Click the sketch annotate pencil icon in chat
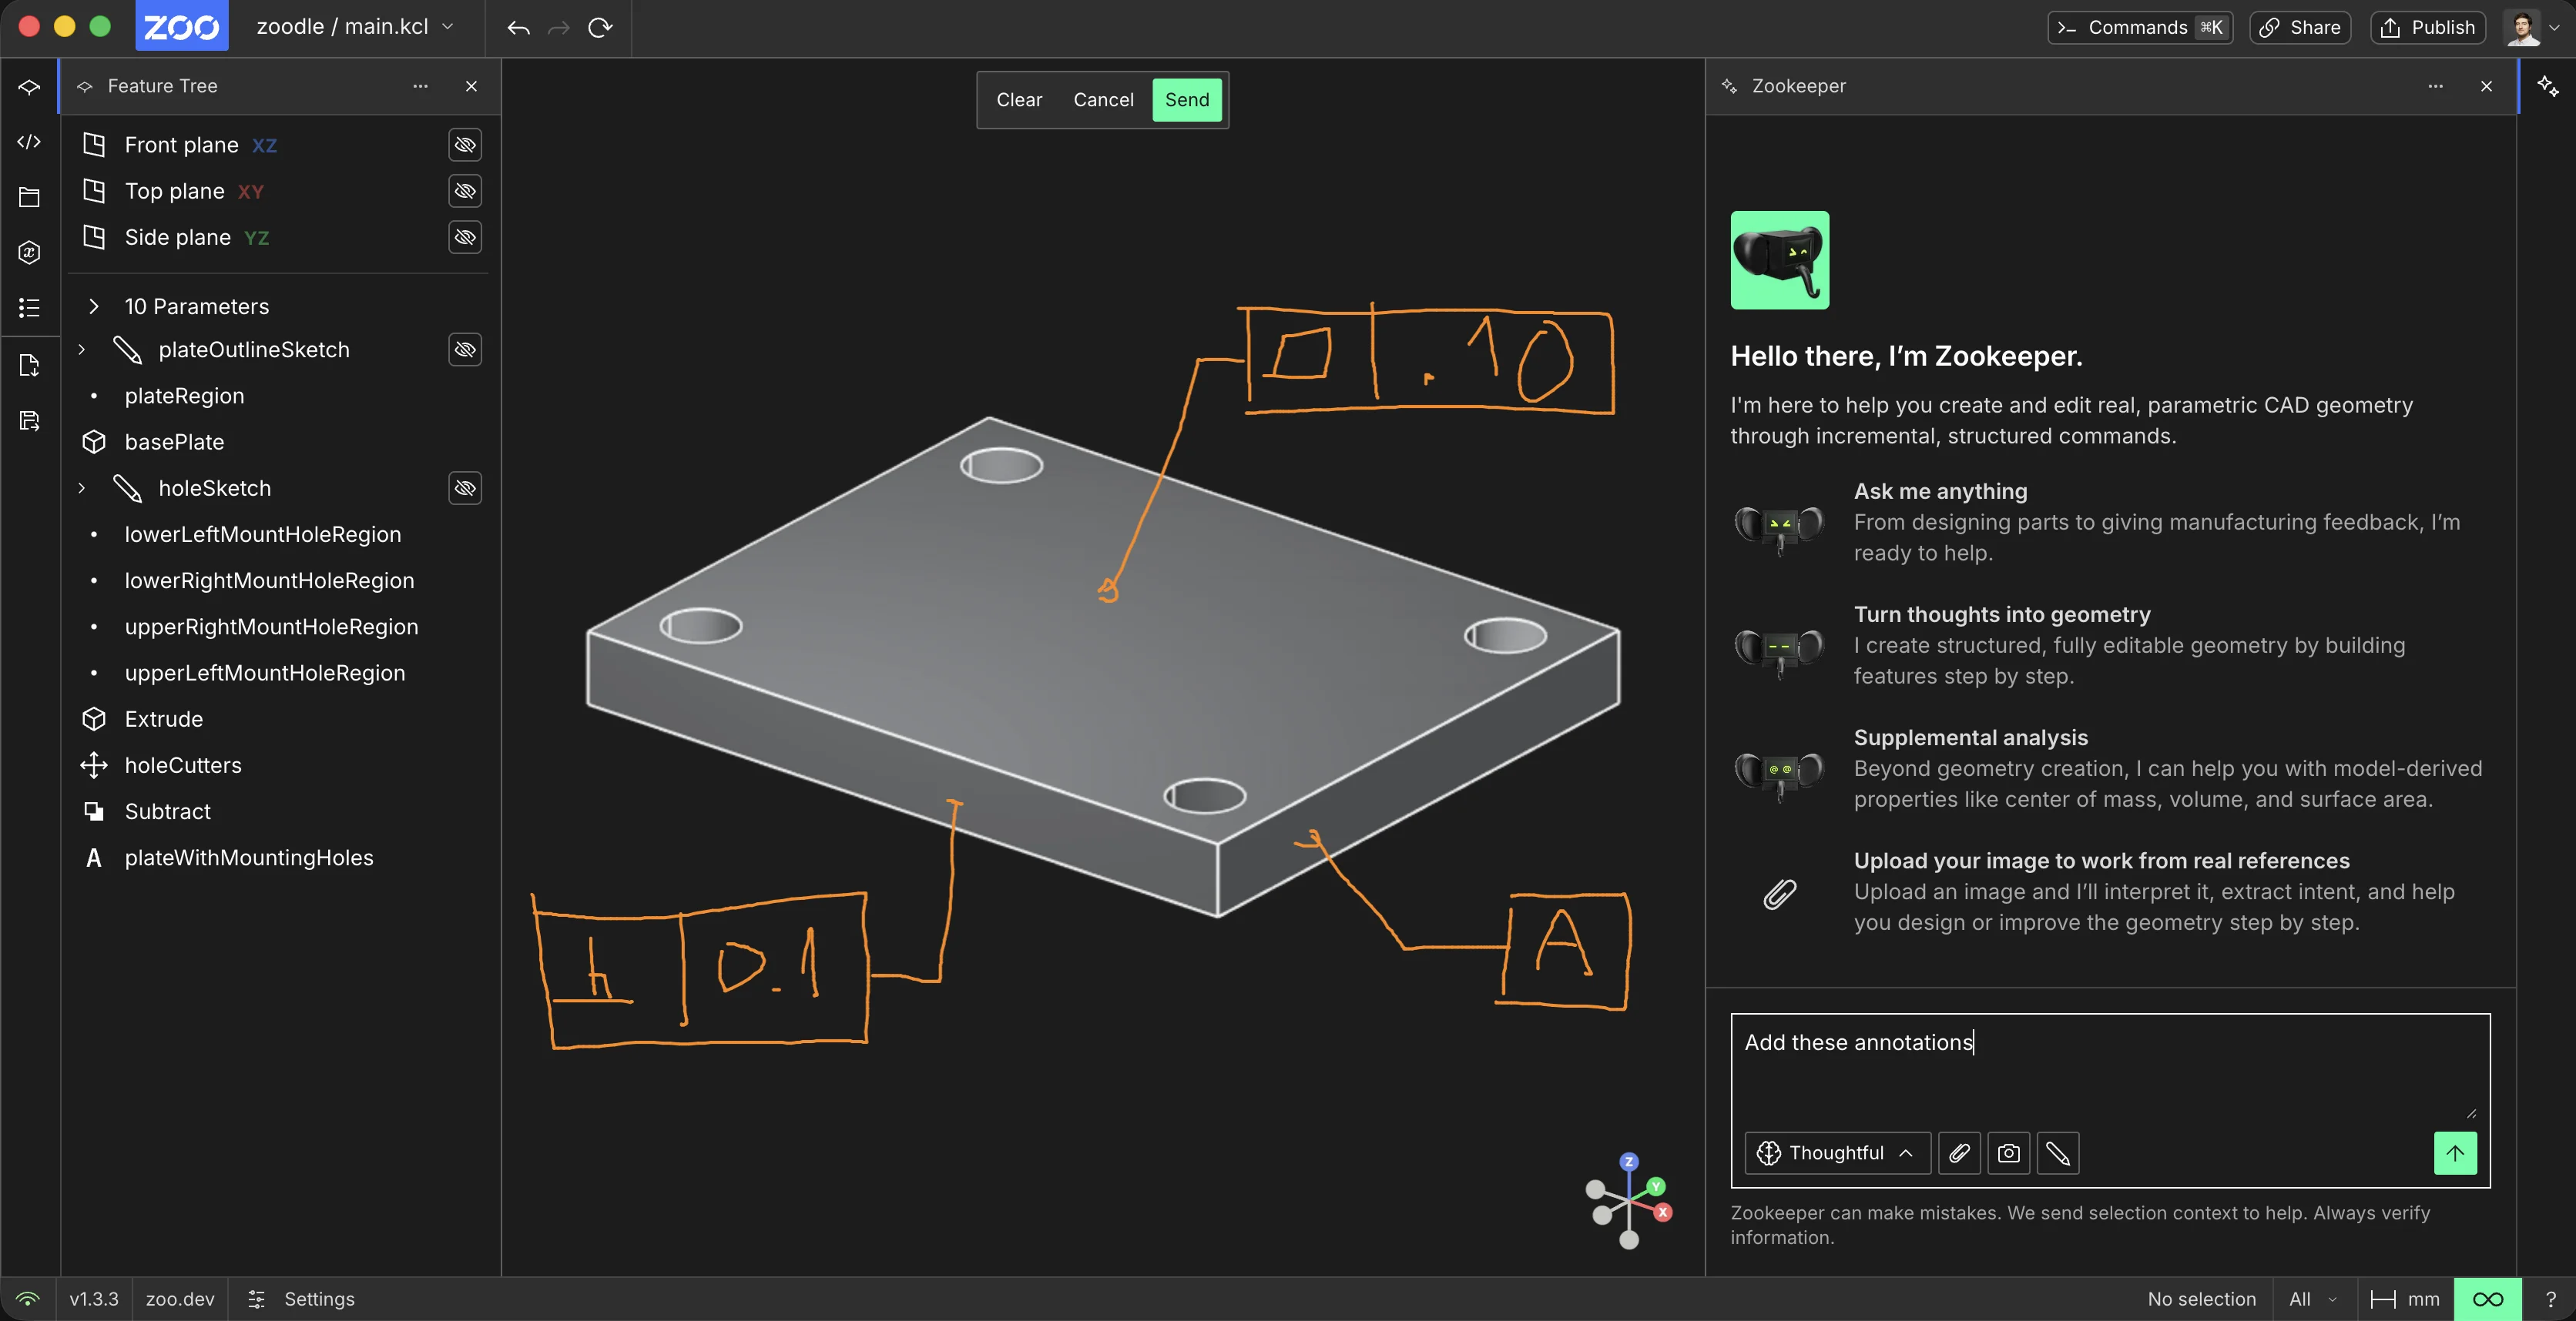The height and width of the screenshot is (1321, 2576). (2058, 1153)
